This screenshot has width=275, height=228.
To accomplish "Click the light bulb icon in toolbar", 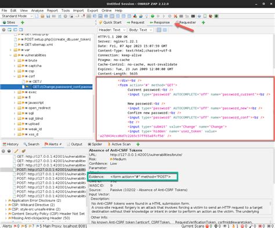I will click(147, 16).
